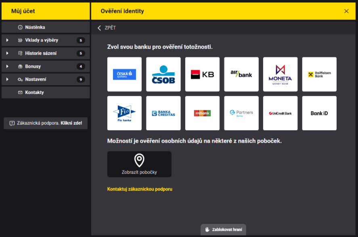
Task: Expand the Bonusy section arrow
Action: pos(7,67)
